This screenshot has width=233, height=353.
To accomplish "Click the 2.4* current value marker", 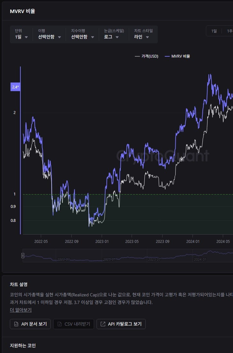I will [15, 87].
